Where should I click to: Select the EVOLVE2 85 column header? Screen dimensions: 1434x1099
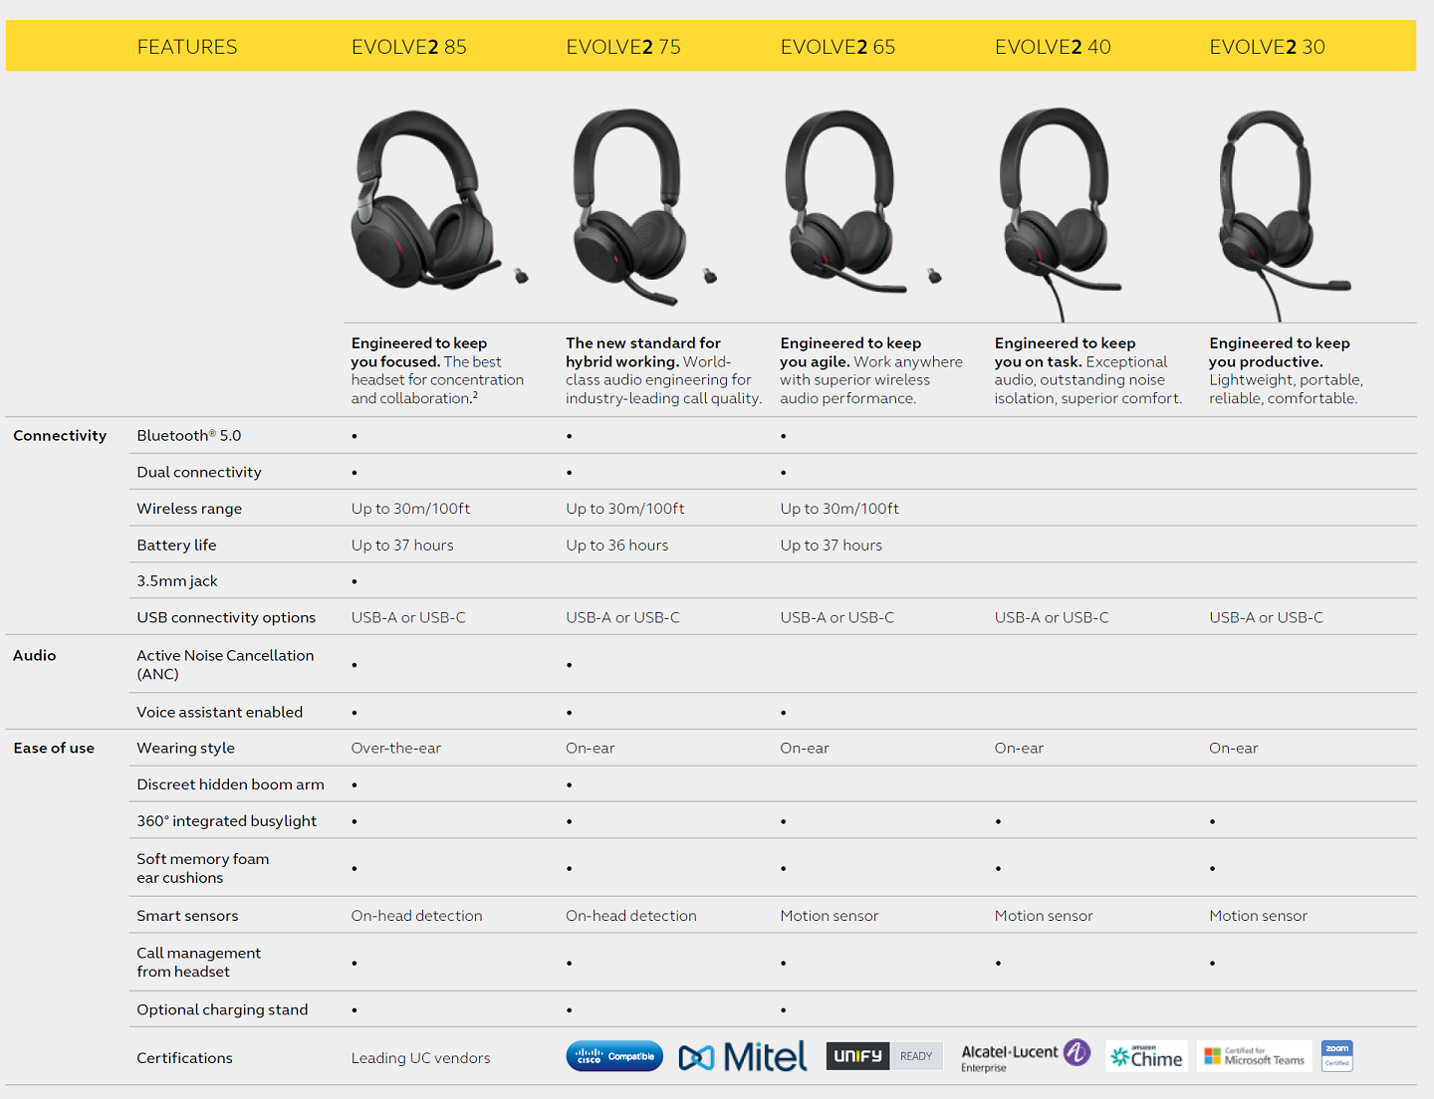[x=408, y=47]
